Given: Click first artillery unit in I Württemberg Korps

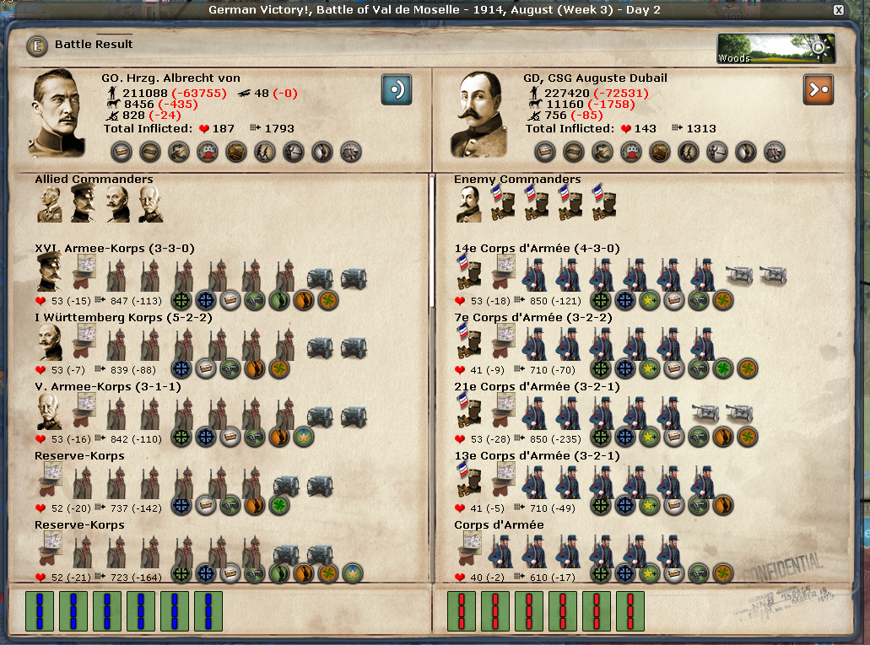Looking at the screenshot, I should 319,346.
